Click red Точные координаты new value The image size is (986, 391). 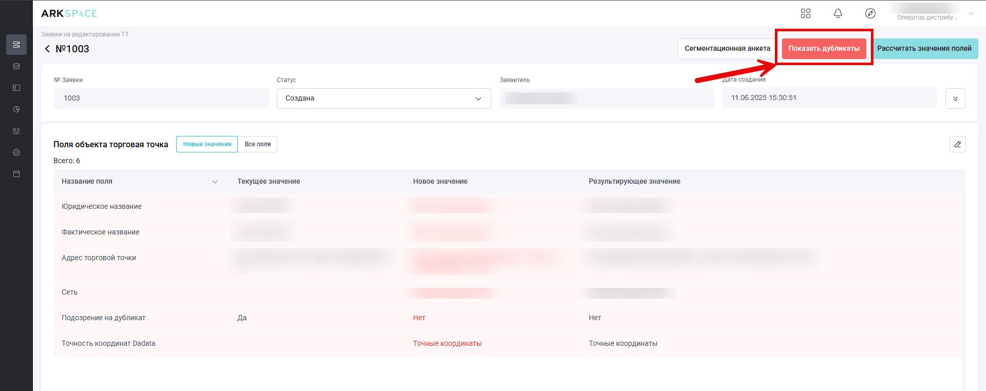click(448, 343)
